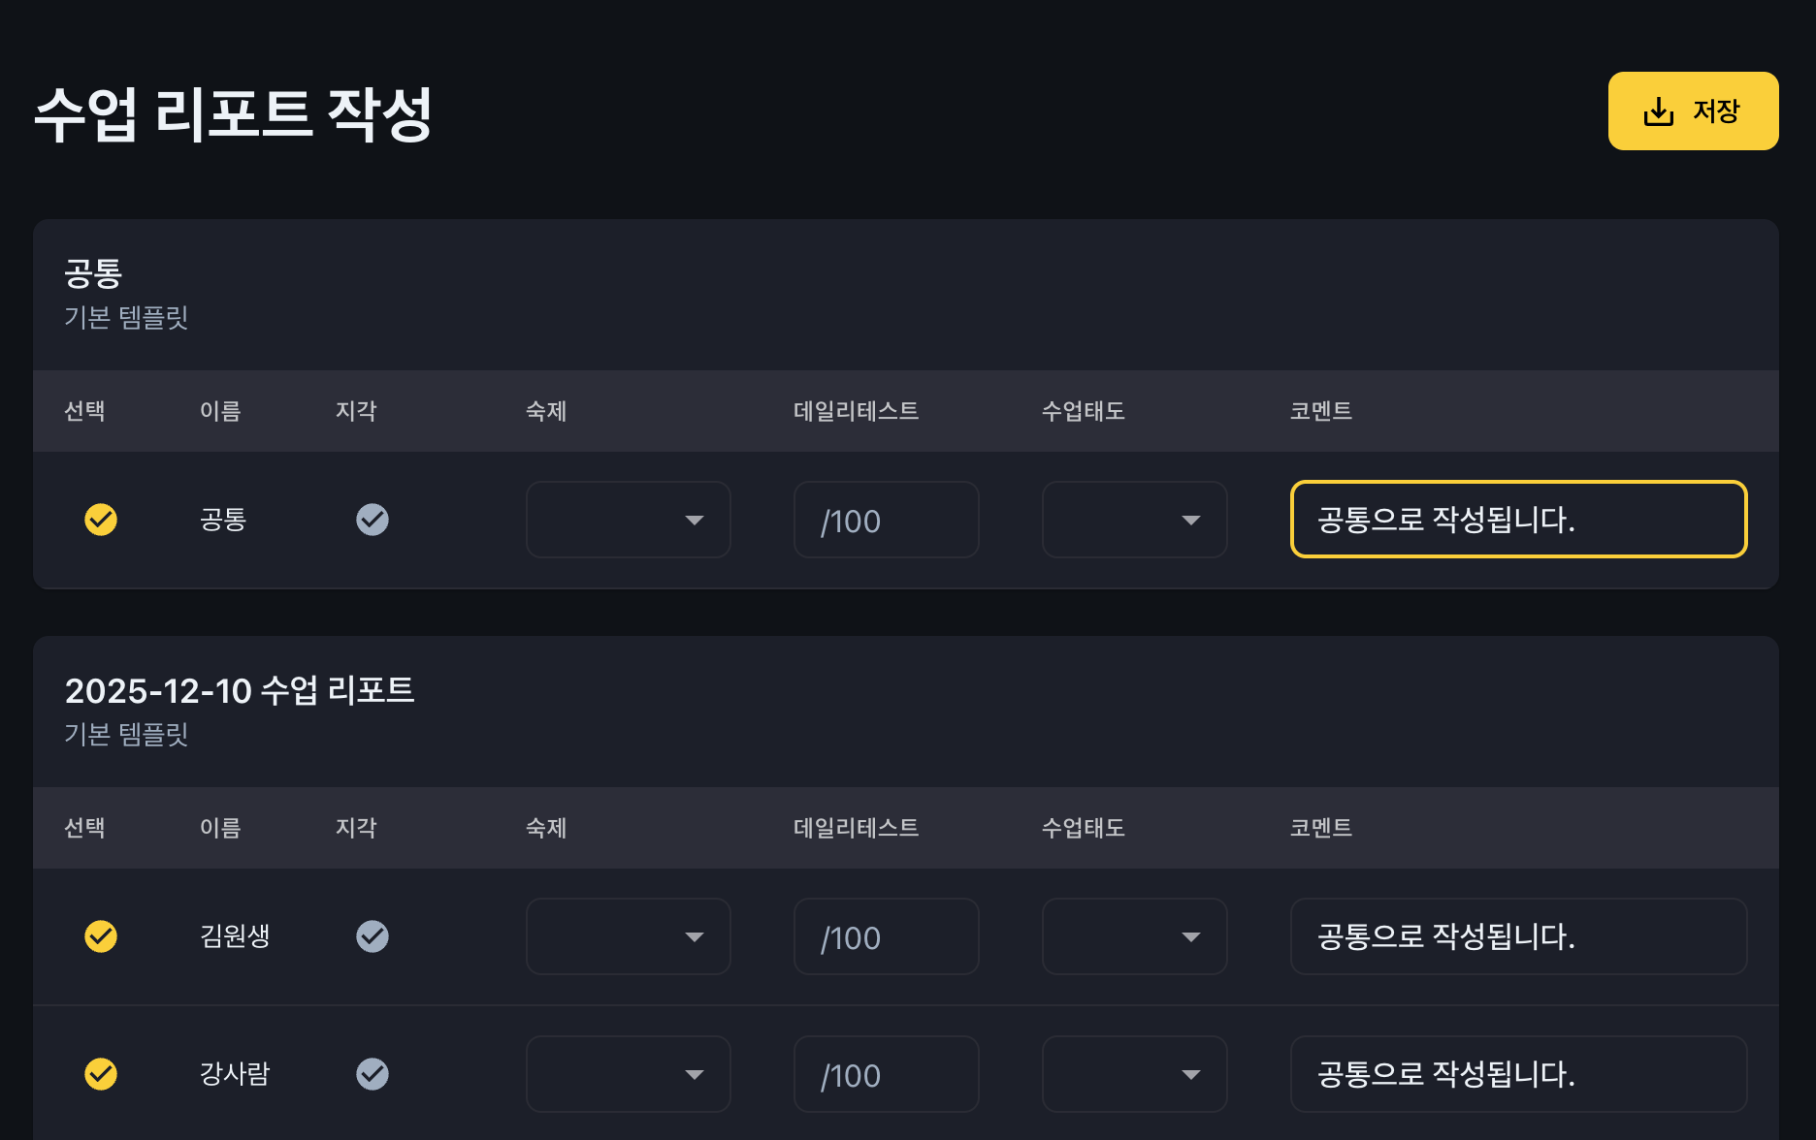Click the download icon in 저장 button
1816x1140 pixels.
click(x=1658, y=111)
